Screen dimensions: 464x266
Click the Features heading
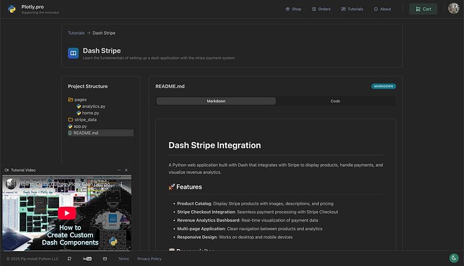[185, 187]
